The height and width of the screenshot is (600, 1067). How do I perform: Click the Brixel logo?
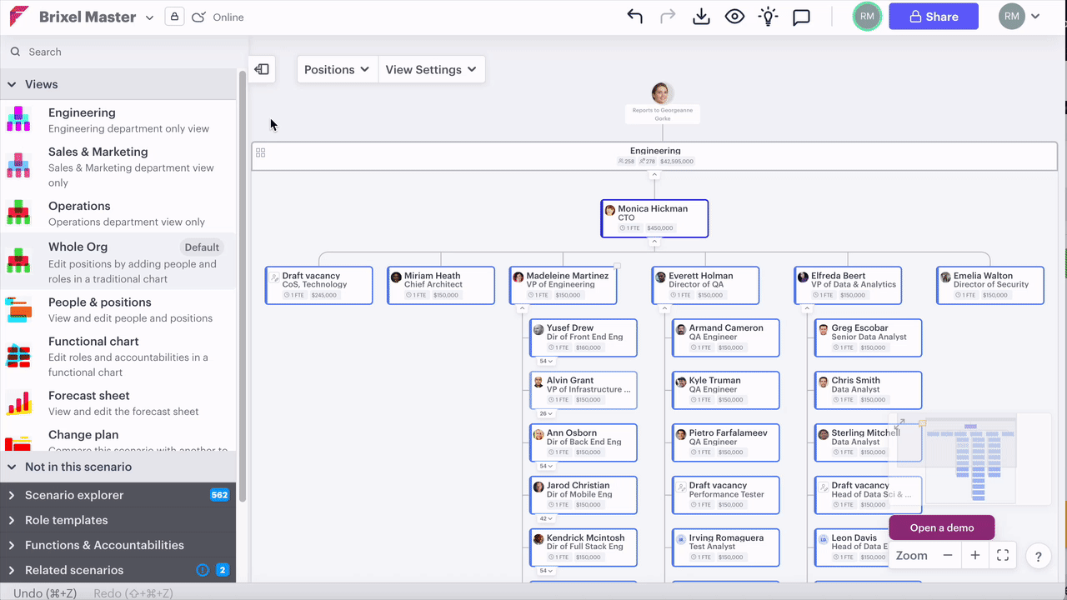(x=18, y=16)
